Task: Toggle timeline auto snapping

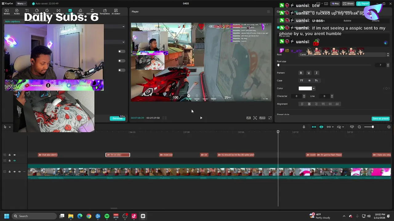Action: 321,127
